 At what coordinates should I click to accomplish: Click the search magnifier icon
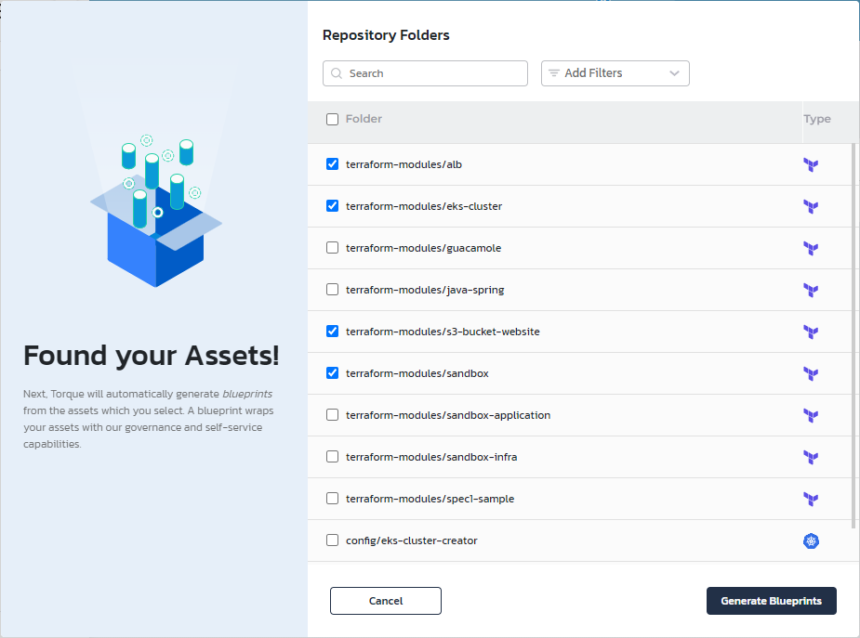tap(337, 73)
